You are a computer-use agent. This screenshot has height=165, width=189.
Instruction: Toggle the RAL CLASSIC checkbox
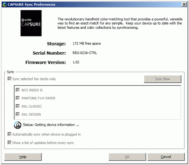17,106
